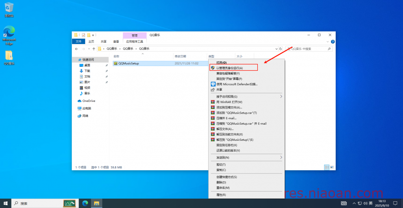Open the notification center icon
The height and width of the screenshot is (208, 403).
tap(395, 203)
